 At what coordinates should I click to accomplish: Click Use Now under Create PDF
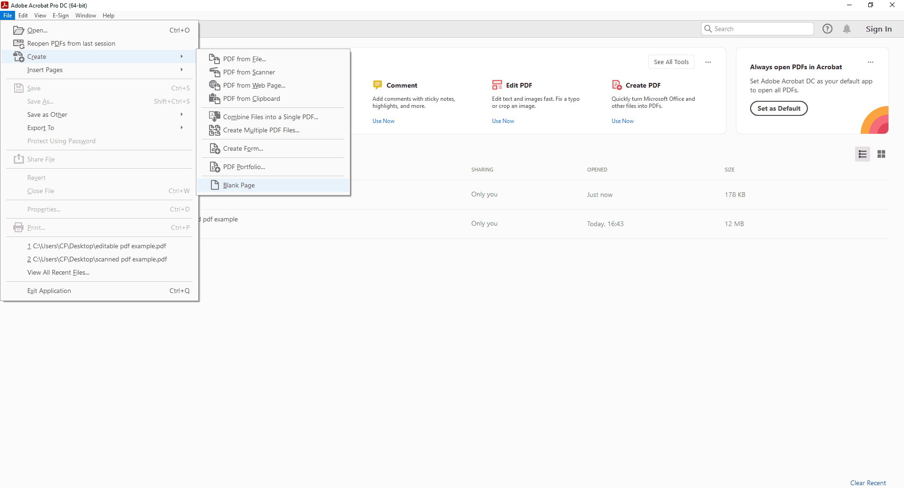tap(622, 121)
